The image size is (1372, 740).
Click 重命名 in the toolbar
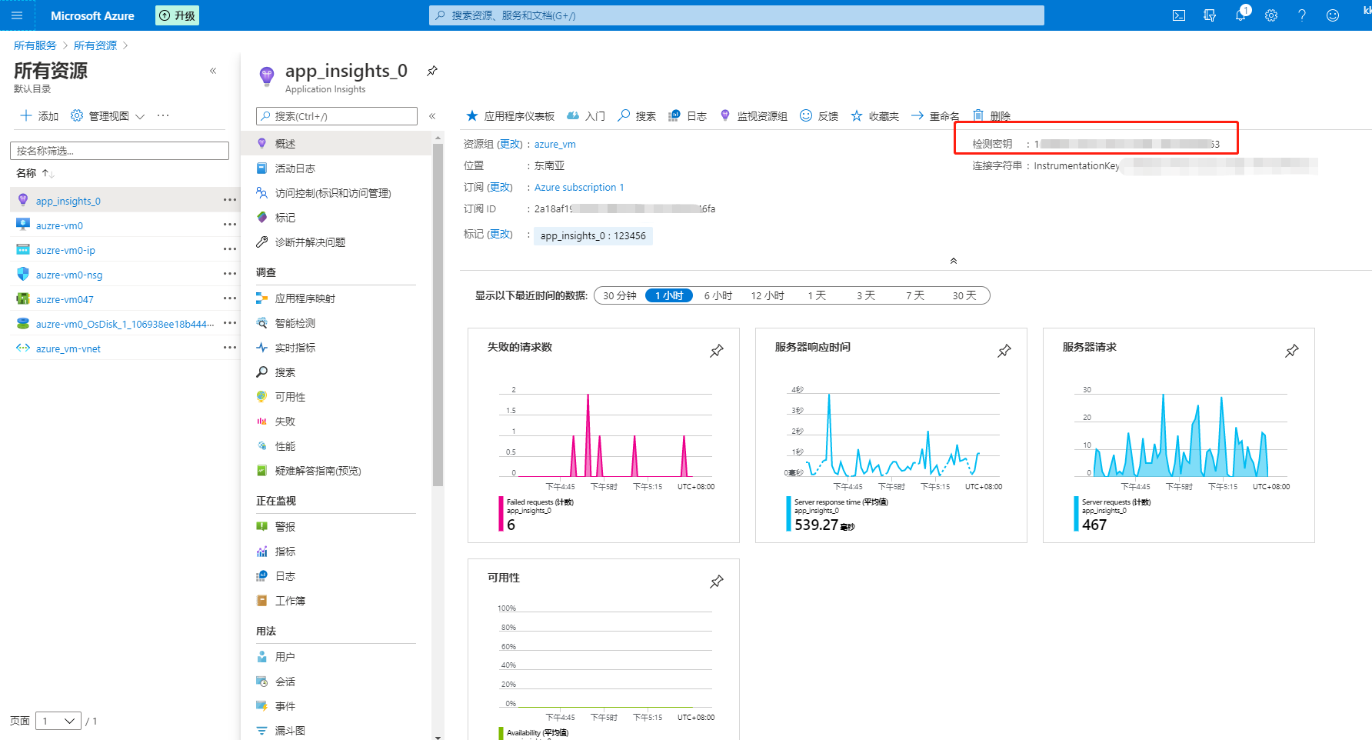pos(935,116)
